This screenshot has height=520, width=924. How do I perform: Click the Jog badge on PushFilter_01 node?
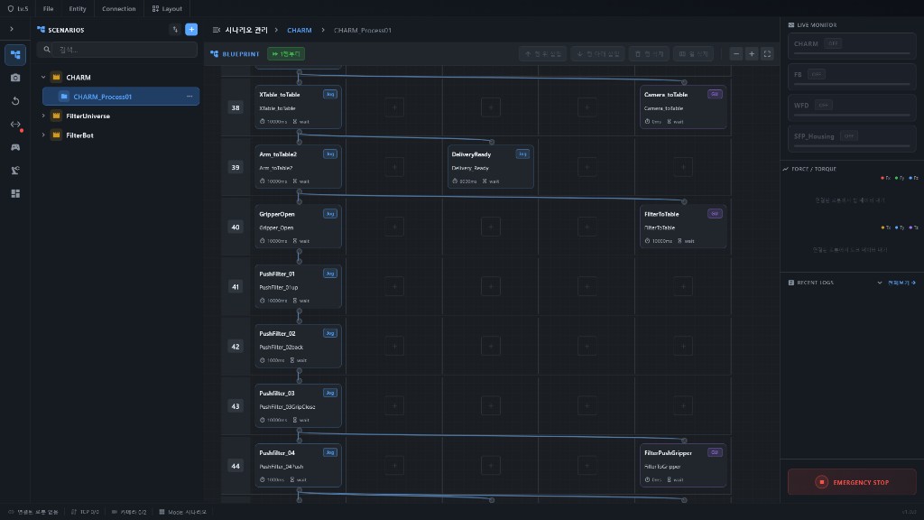pos(330,274)
